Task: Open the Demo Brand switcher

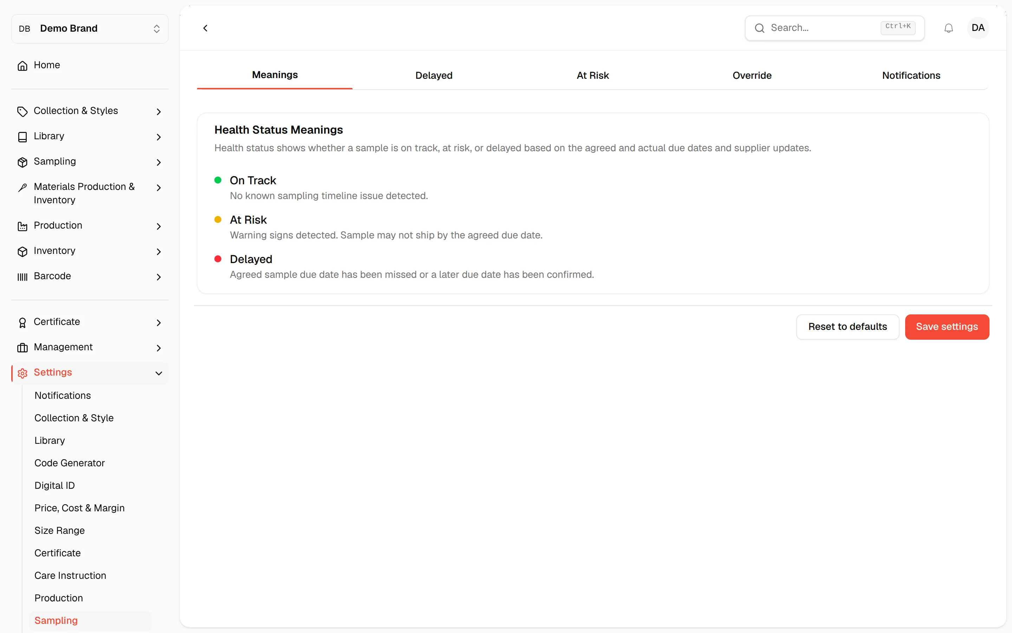Action: coord(90,28)
